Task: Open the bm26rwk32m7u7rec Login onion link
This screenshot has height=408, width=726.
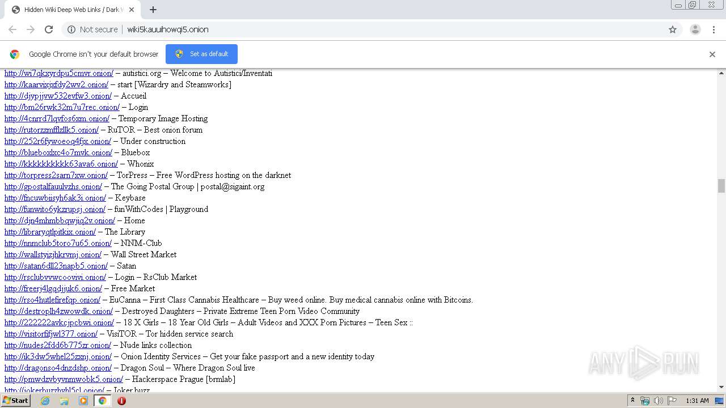Action: [62, 107]
